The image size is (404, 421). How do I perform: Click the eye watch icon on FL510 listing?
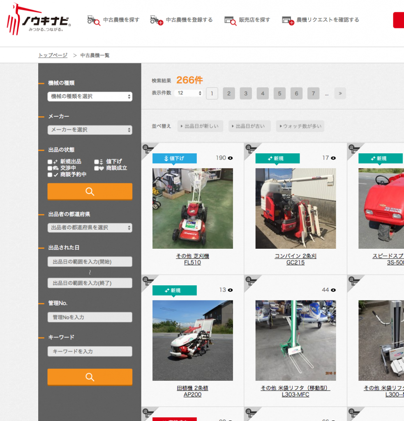click(x=230, y=158)
